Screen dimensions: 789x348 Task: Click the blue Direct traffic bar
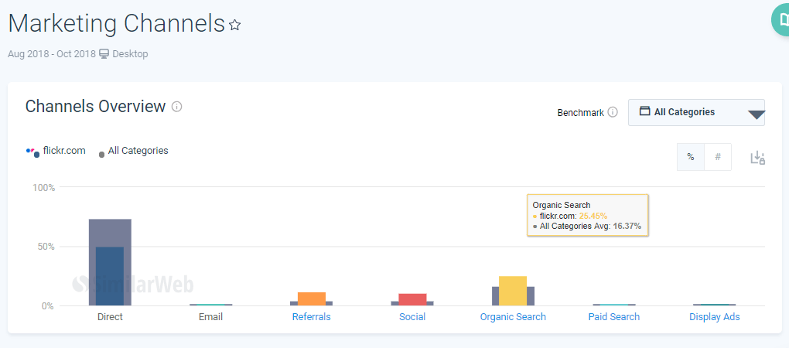point(110,276)
